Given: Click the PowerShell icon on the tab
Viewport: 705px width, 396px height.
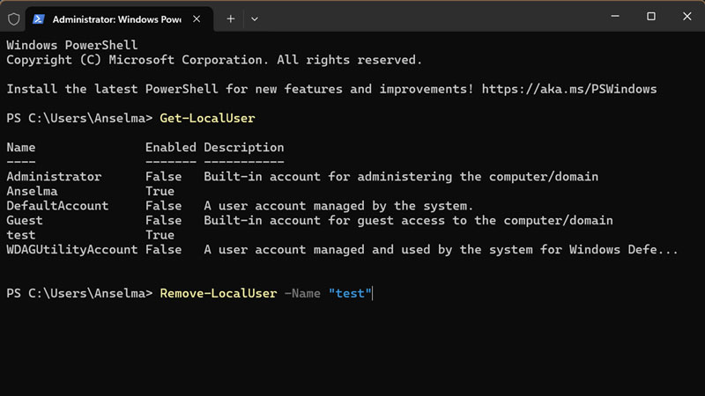Looking at the screenshot, I should pyautogui.click(x=39, y=18).
